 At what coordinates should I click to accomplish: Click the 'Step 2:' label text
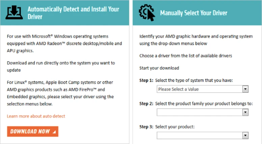(146, 104)
